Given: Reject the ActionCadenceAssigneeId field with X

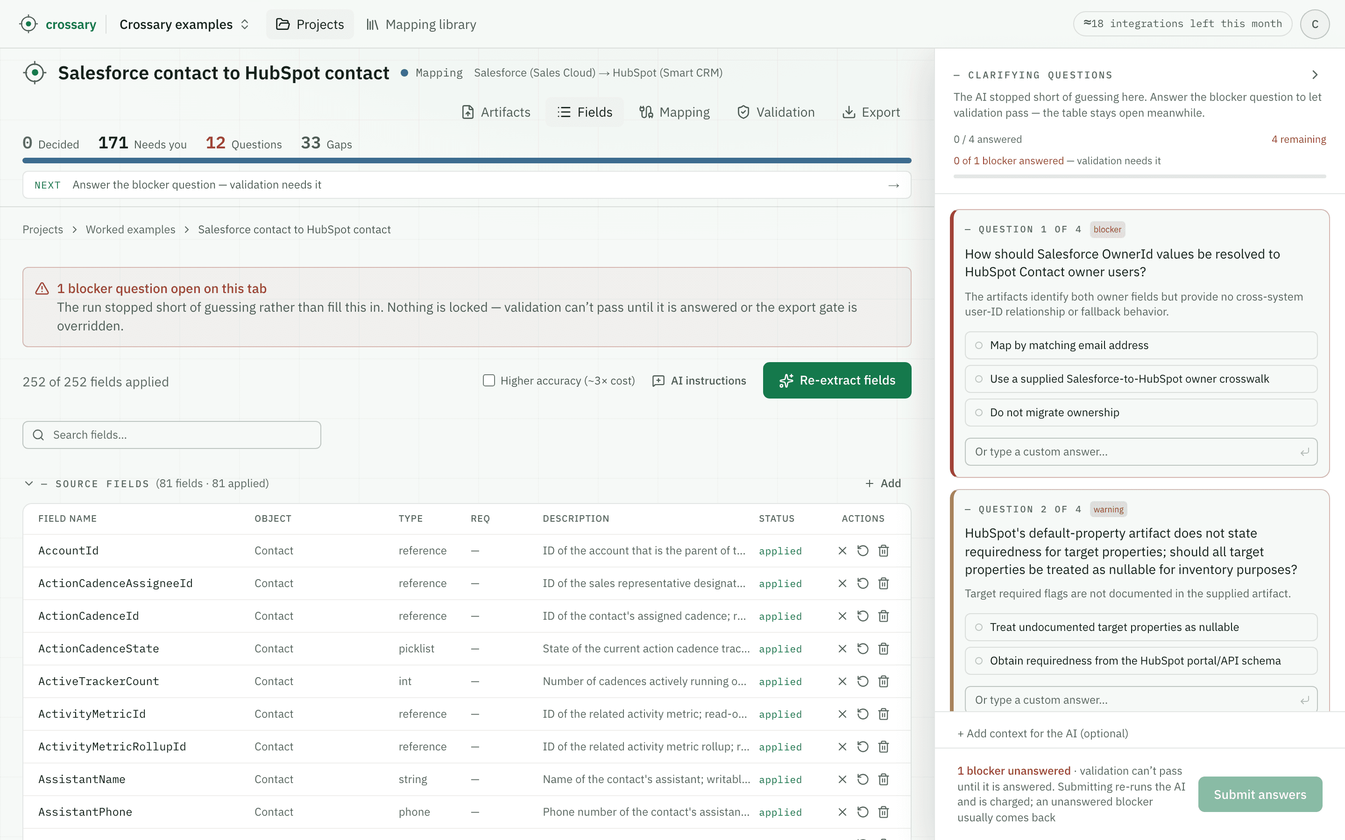Looking at the screenshot, I should [x=842, y=583].
